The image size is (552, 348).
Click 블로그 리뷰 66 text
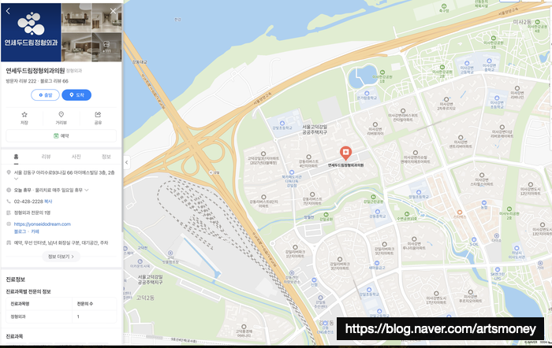point(54,81)
